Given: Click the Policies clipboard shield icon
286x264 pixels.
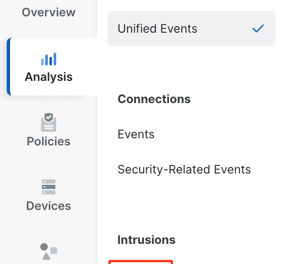Looking at the screenshot, I should pos(49,122).
